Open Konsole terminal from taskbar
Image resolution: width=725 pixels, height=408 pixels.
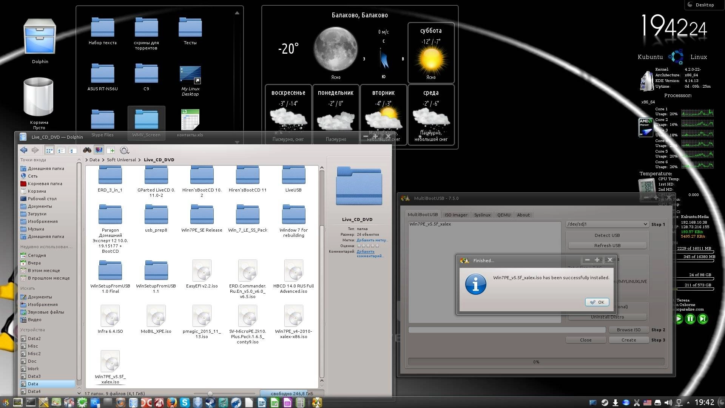click(x=31, y=403)
